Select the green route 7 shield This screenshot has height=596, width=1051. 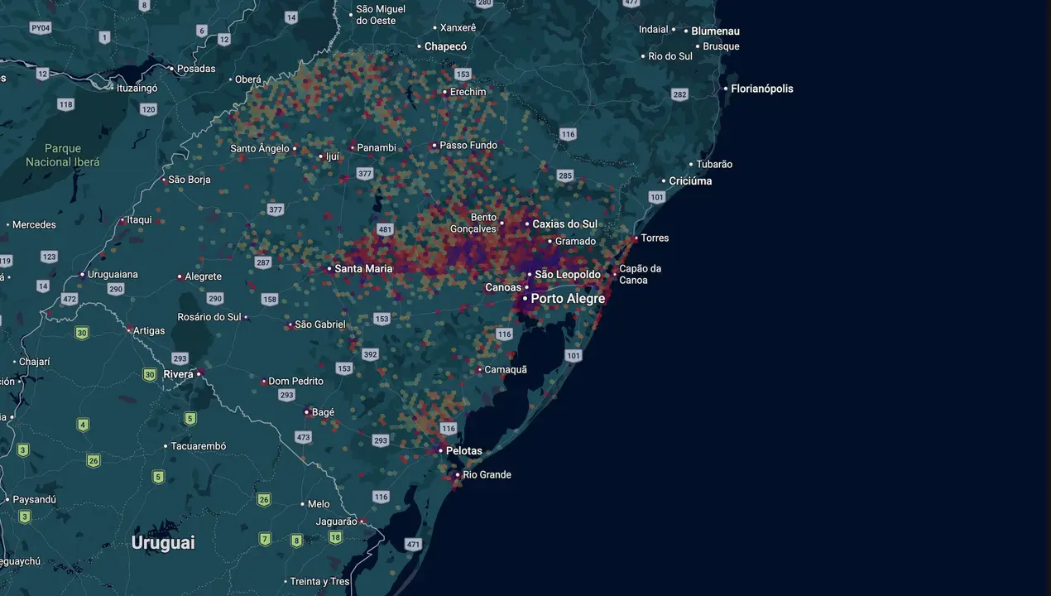pos(265,539)
